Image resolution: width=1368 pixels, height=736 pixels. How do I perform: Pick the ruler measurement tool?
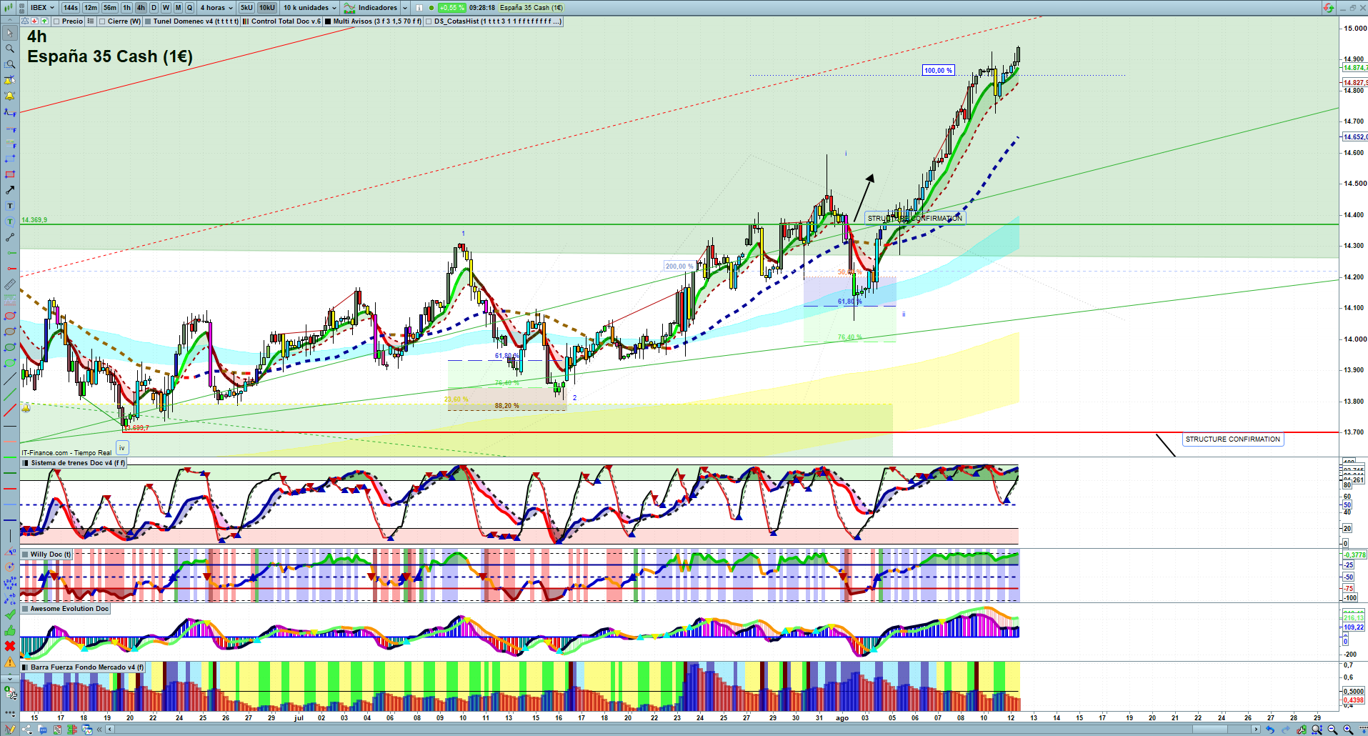coord(10,284)
